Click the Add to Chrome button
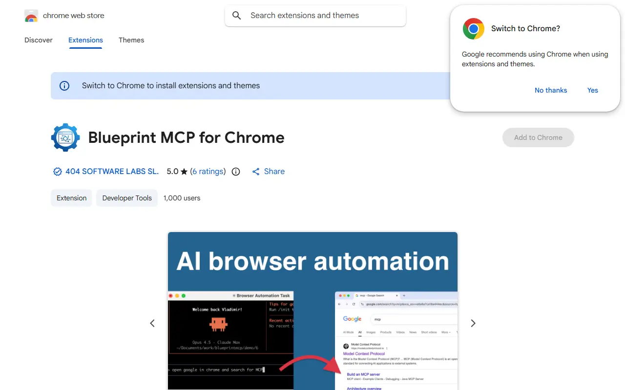Image resolution: width=625 pixels, height=390 pixels. click(x=538, y=137)
